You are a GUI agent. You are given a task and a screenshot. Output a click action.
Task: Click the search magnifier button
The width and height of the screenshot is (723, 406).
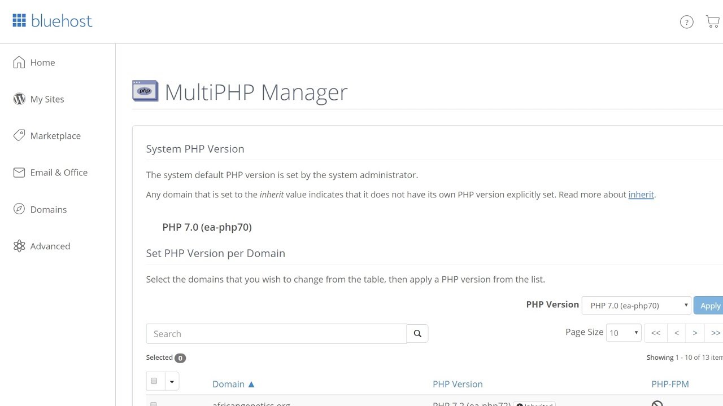[x=417, y=333]
